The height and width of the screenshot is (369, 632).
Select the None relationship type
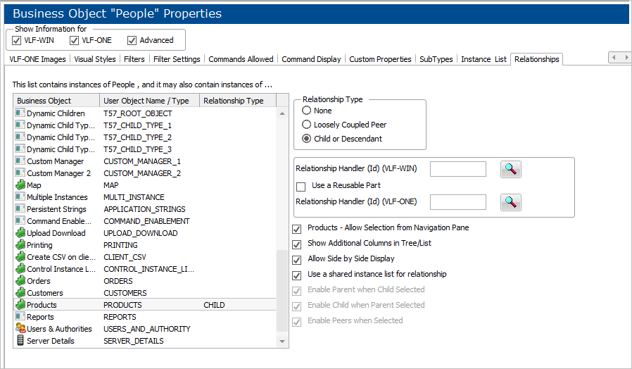[306, 111]
